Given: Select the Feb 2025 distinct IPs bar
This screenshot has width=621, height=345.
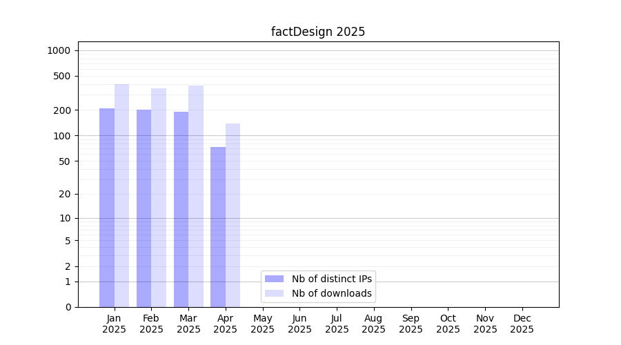Looking at the screenshot, I should (x=144, y=208).
